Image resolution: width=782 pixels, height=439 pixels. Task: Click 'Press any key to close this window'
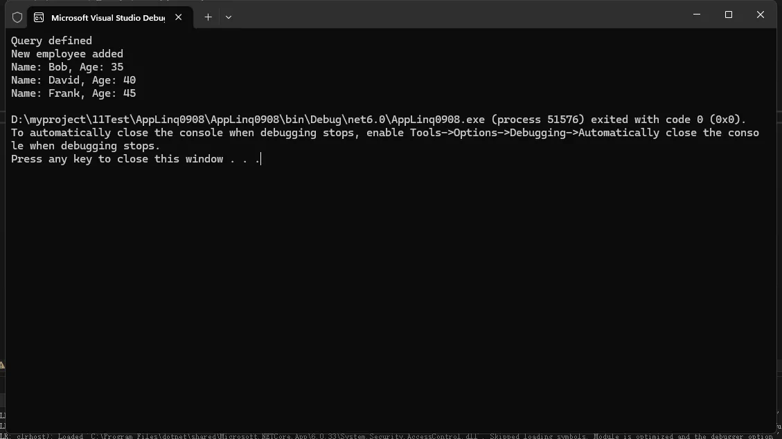(x=117, y=159)
